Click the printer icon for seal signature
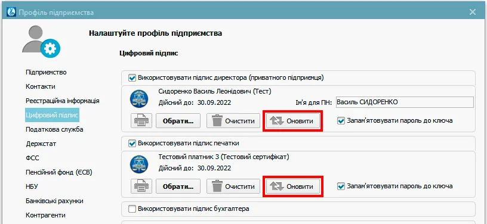 click(141, 186)
